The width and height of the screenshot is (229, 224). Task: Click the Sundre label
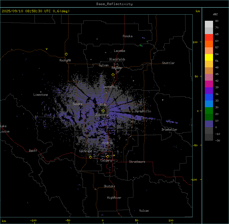click(78, 104)
